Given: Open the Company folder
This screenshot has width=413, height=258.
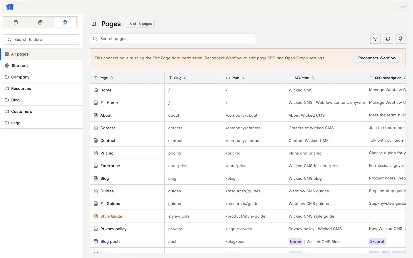Looking at the screenshot, I should point(42,77).
